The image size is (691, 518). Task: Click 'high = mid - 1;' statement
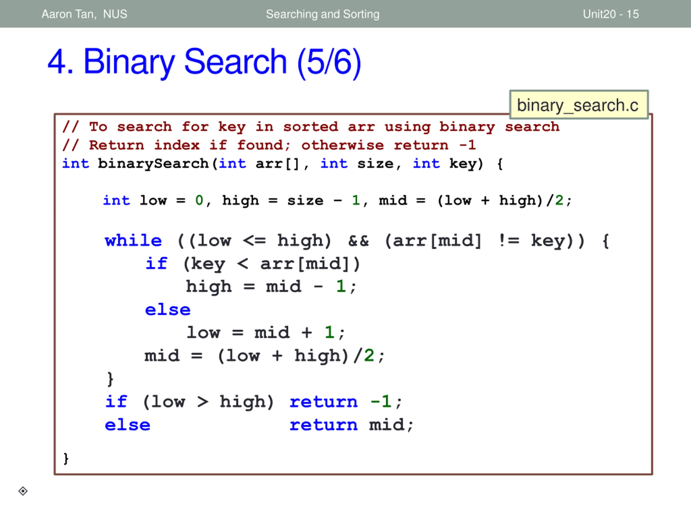271,287
